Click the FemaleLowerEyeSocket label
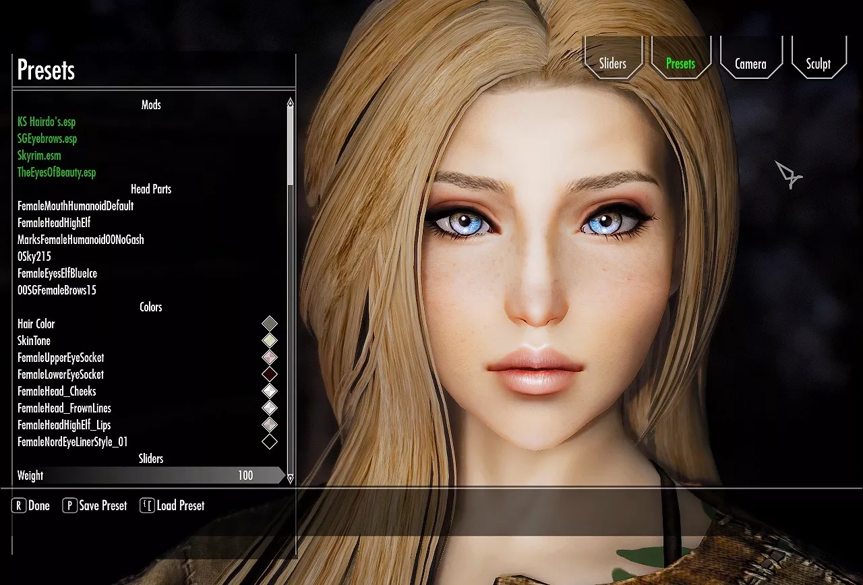The image size is (863, 585). click(61, 375)
